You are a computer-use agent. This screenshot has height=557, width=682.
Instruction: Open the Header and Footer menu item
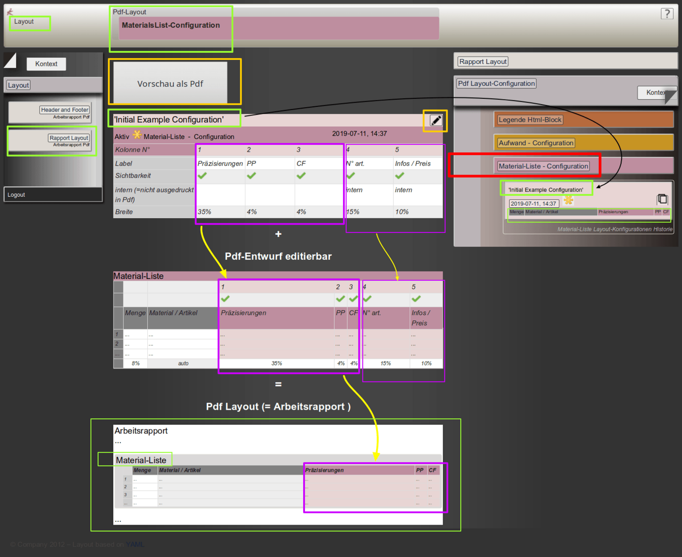[64, 110]
